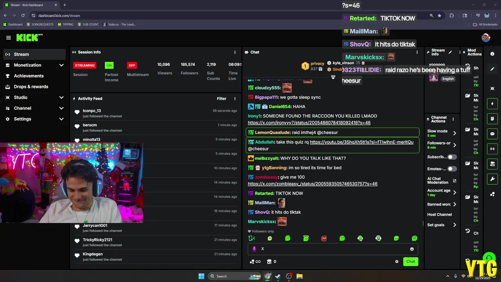Click the lightning bolt sidebar icon
The image size is (501, 282).
[492, 104]
